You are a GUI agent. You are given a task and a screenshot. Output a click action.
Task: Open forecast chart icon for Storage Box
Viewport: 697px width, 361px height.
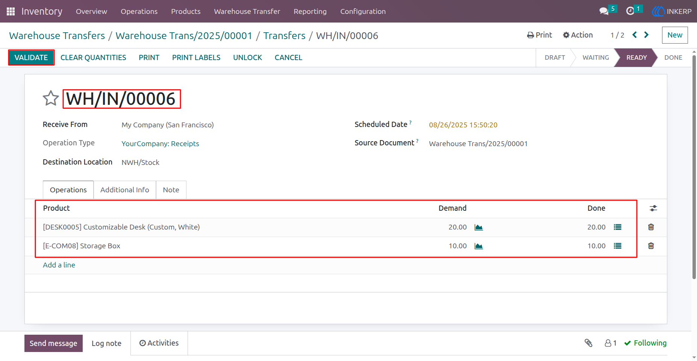tap(479, 246)
